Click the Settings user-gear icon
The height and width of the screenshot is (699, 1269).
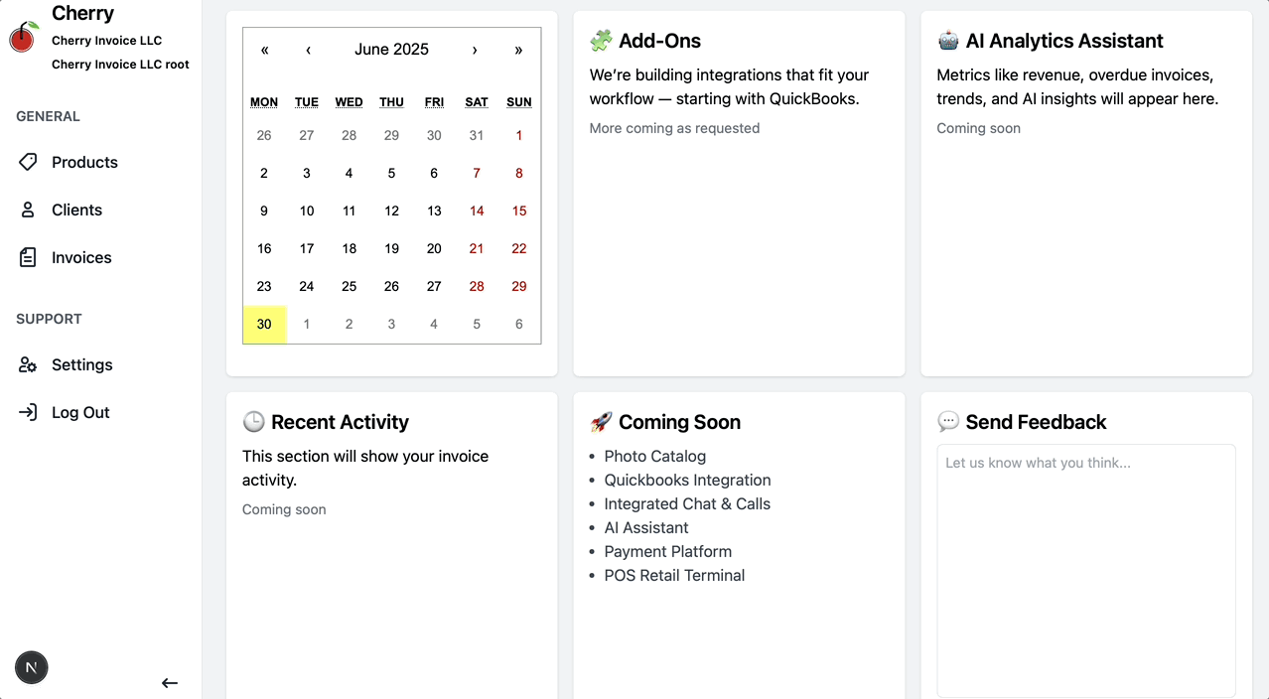point(28,364)
